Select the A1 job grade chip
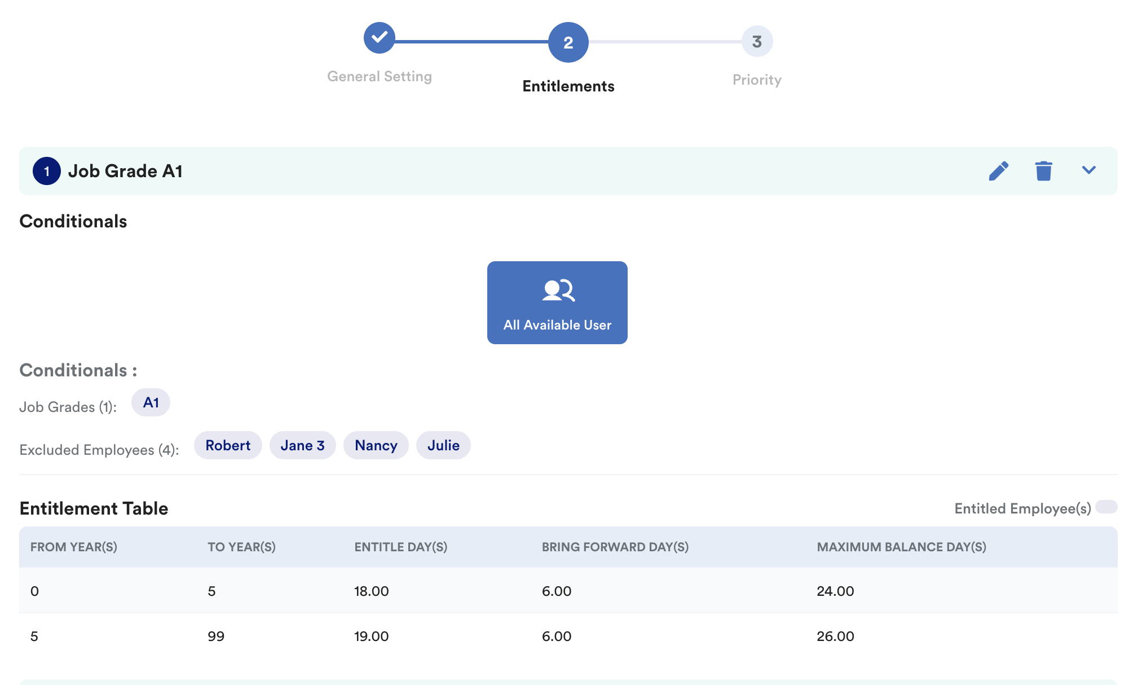The height and width of the screenshot is (685, 1129). [151, 402]
